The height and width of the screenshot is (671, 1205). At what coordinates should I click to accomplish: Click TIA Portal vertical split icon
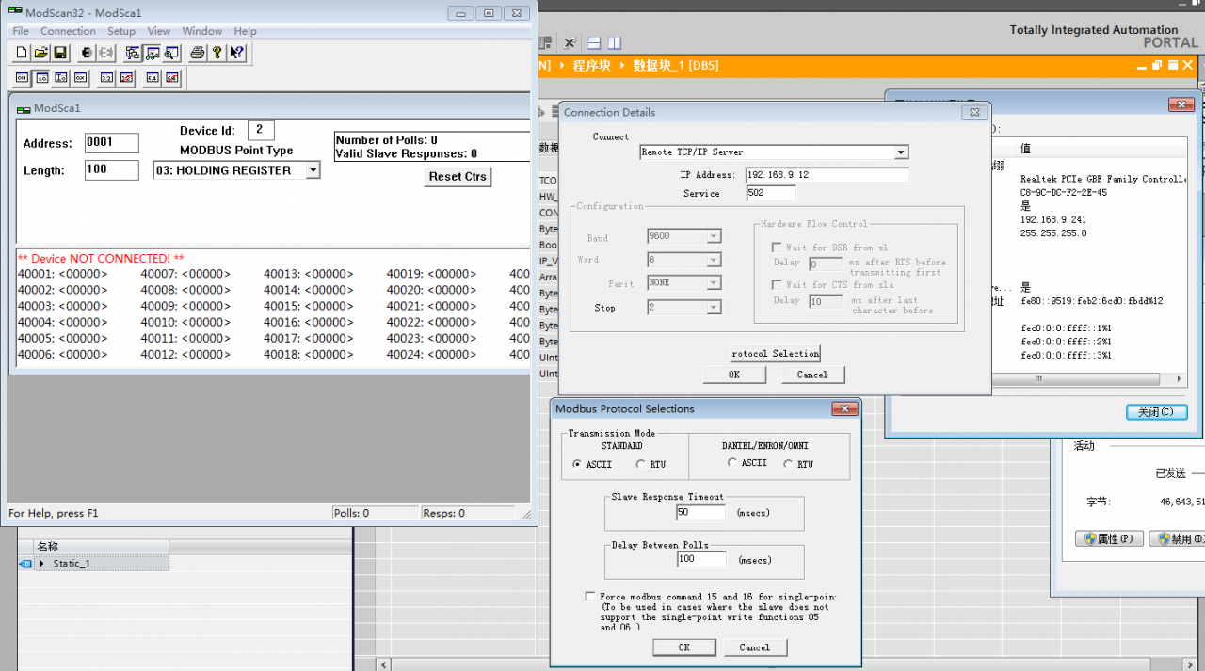pos(615,43)
